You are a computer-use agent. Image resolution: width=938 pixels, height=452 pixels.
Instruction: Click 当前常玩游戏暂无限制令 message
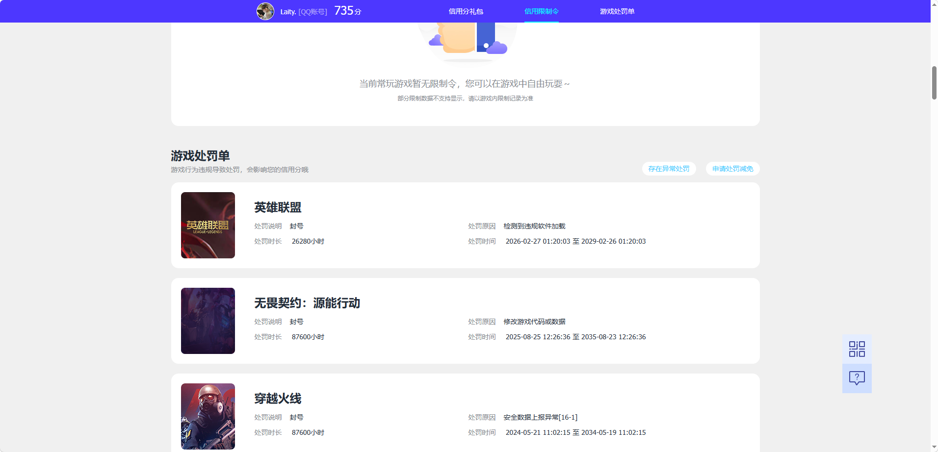[465, 84]
